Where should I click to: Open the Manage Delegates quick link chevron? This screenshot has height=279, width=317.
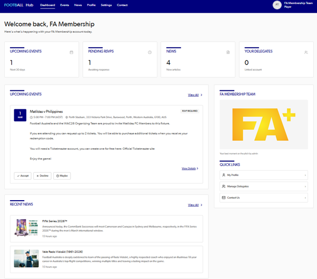point(305,187)
